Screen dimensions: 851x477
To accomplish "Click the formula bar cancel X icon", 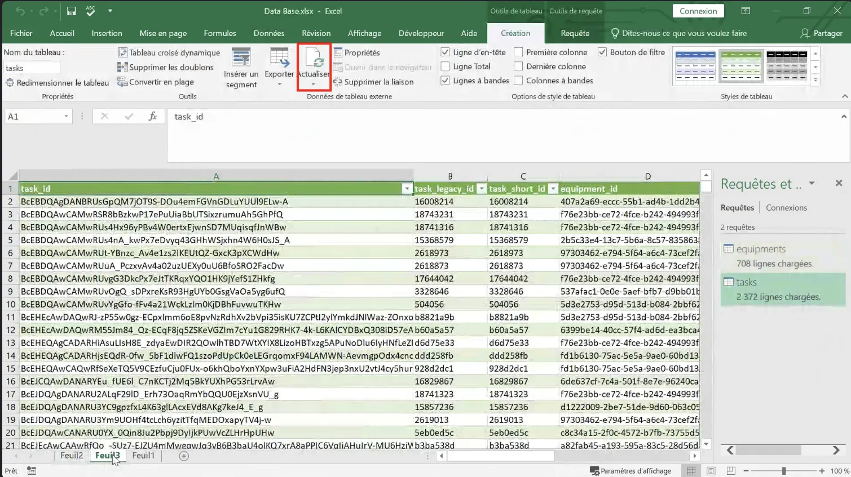I will pos(104,117).
